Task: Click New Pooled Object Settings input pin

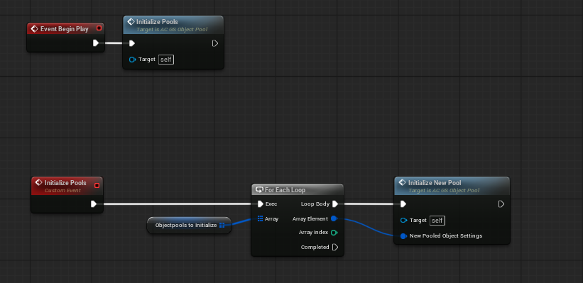Action: pos(403,236)
